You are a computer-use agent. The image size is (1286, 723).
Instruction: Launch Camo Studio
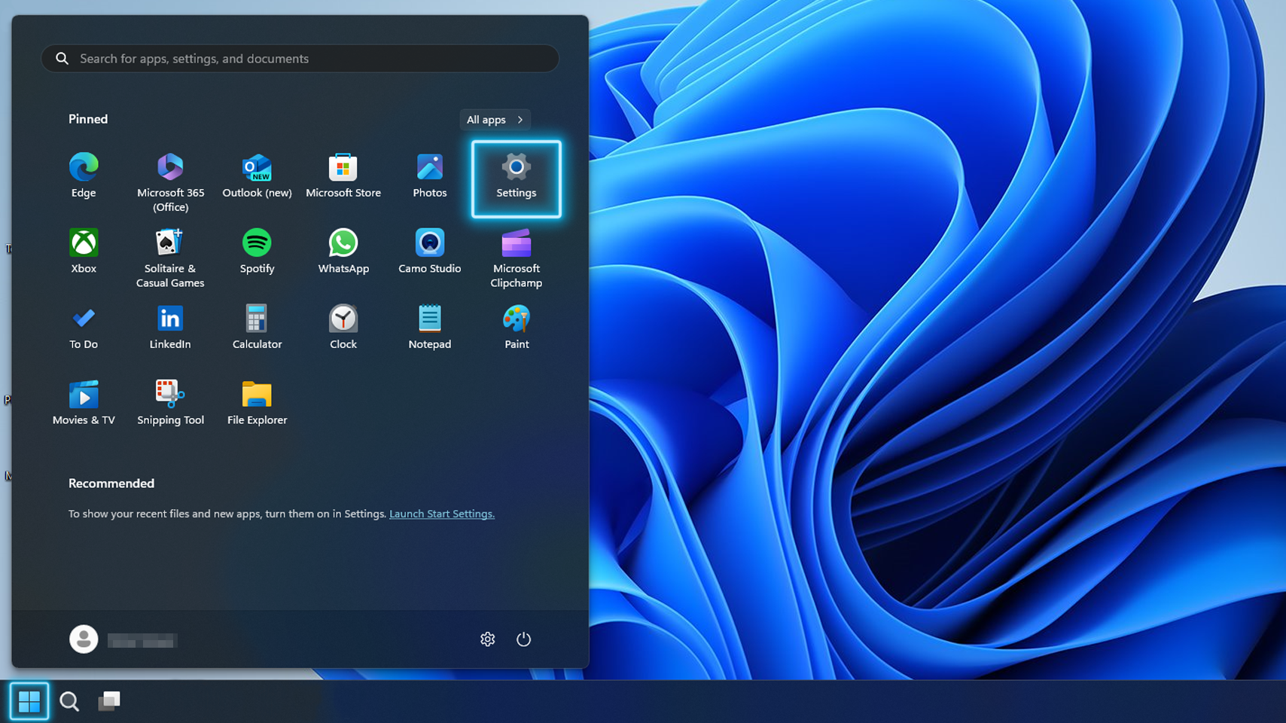tap(430, 252)
